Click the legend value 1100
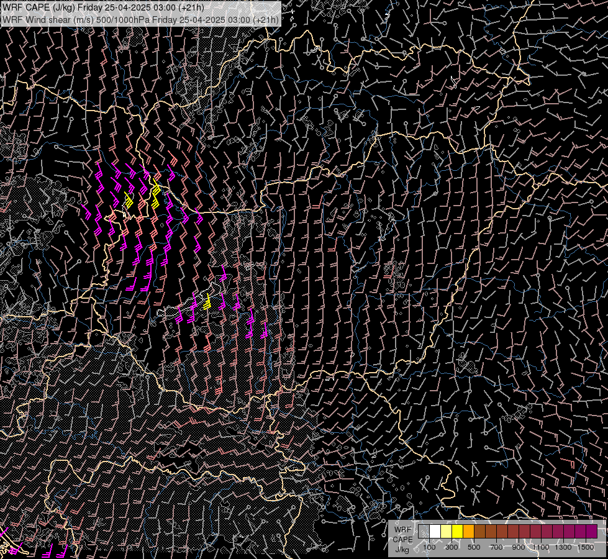 [x=541, y=547]
